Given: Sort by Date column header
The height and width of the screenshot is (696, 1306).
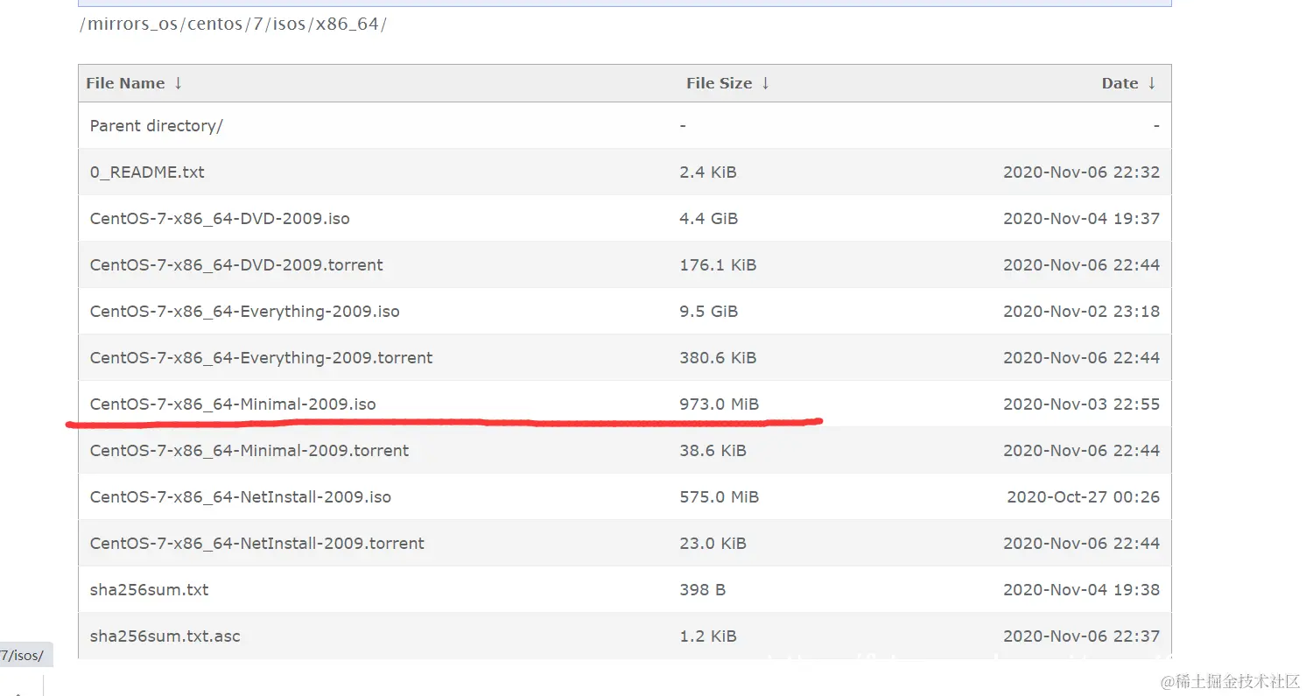Looking at the screenshot, I should 1129,83.
